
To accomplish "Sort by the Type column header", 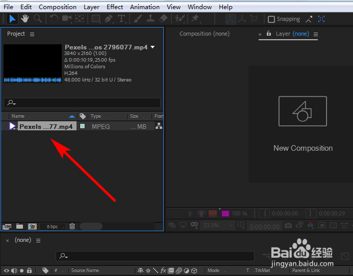I will pos(96,116).
